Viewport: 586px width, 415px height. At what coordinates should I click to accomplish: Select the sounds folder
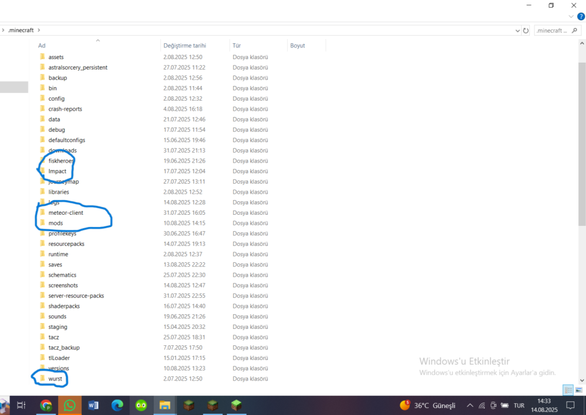click(57, 317)
